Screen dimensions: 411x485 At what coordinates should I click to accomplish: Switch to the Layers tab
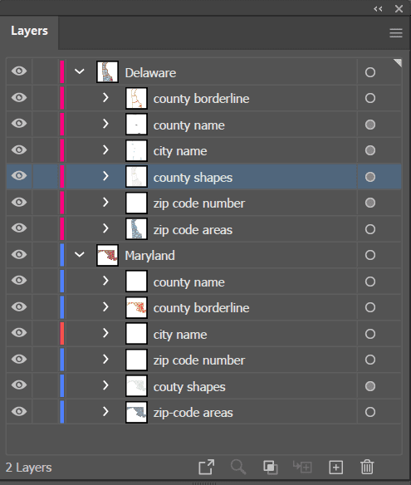click(x=29, y=31)
